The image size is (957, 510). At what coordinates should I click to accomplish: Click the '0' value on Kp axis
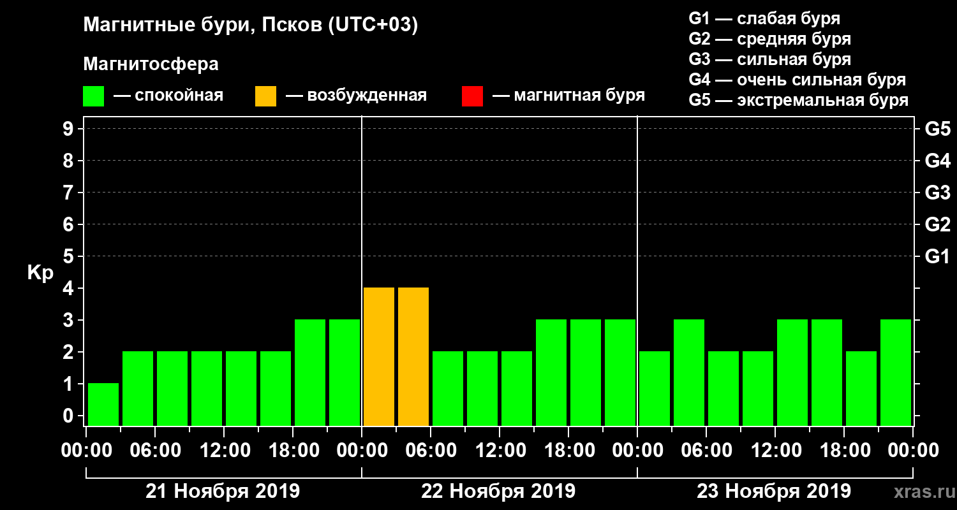[x=70, y=416]
